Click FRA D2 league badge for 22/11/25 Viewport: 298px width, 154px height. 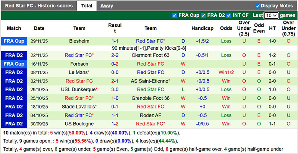14,55
